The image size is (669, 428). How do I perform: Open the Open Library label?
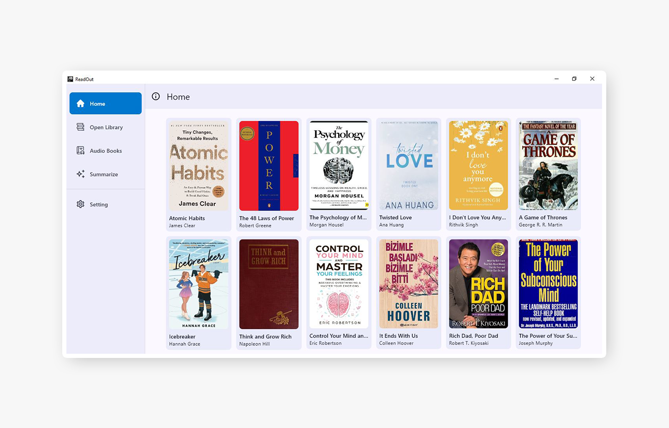tap(106, 127)
